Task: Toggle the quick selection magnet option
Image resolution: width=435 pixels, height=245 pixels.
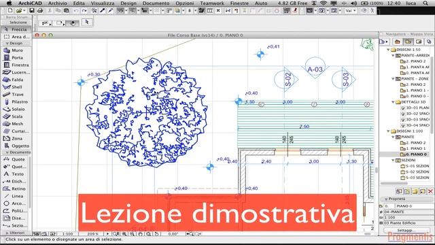Action: (73, 23)
